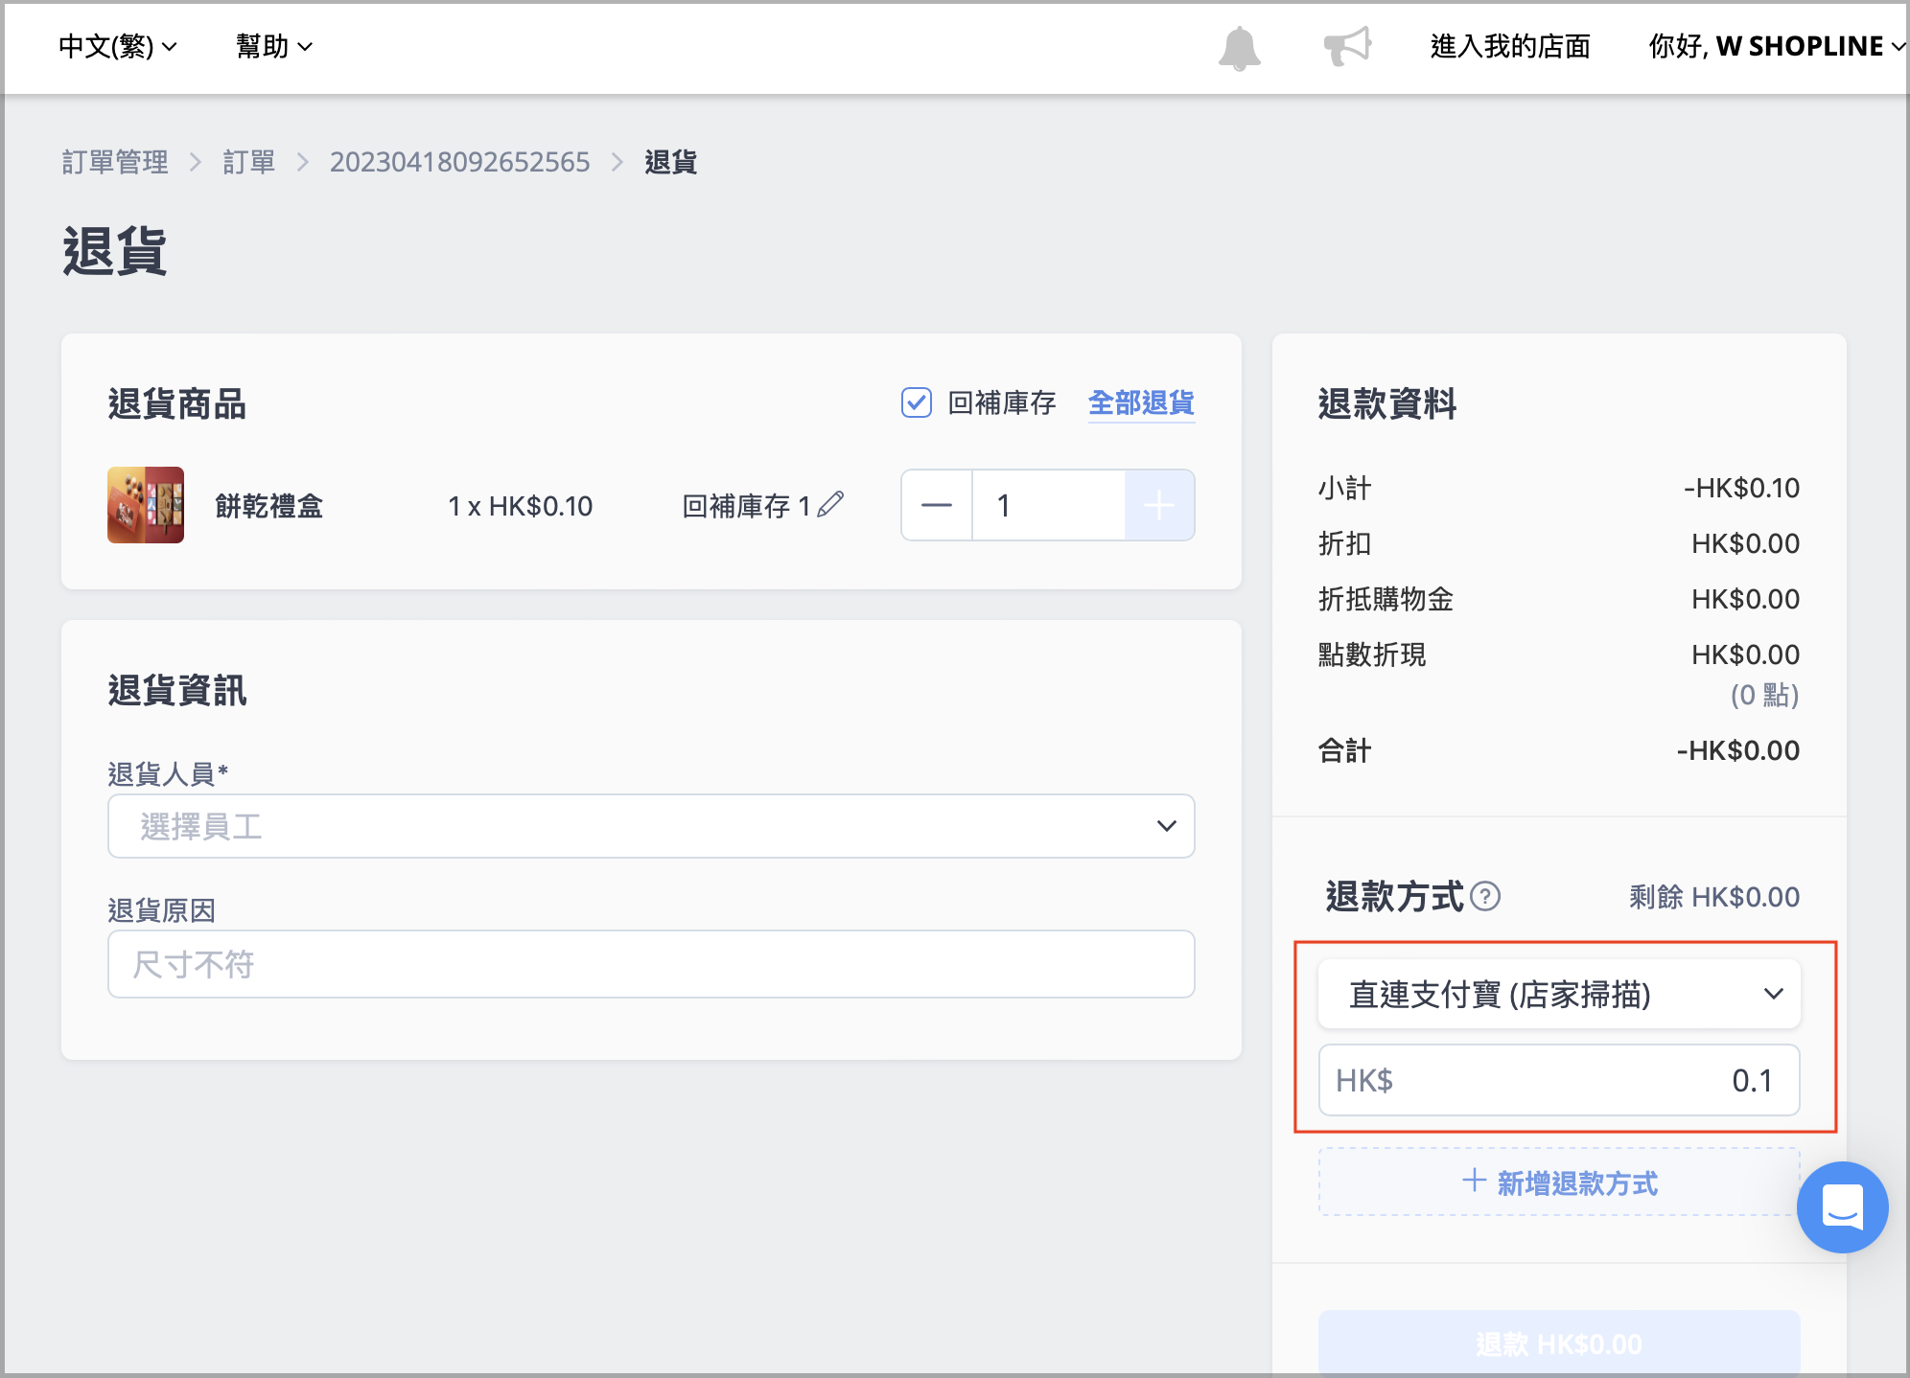Viewport: 1910px width, 1378px height.
Task: Focus the 退貨原因 input field
Action: point(651,964)
